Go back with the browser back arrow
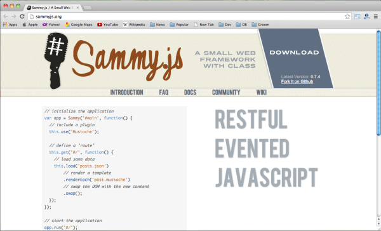 coord(5,16)
